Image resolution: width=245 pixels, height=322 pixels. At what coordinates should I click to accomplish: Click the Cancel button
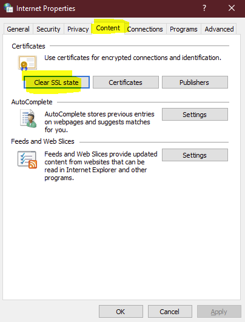170,312
